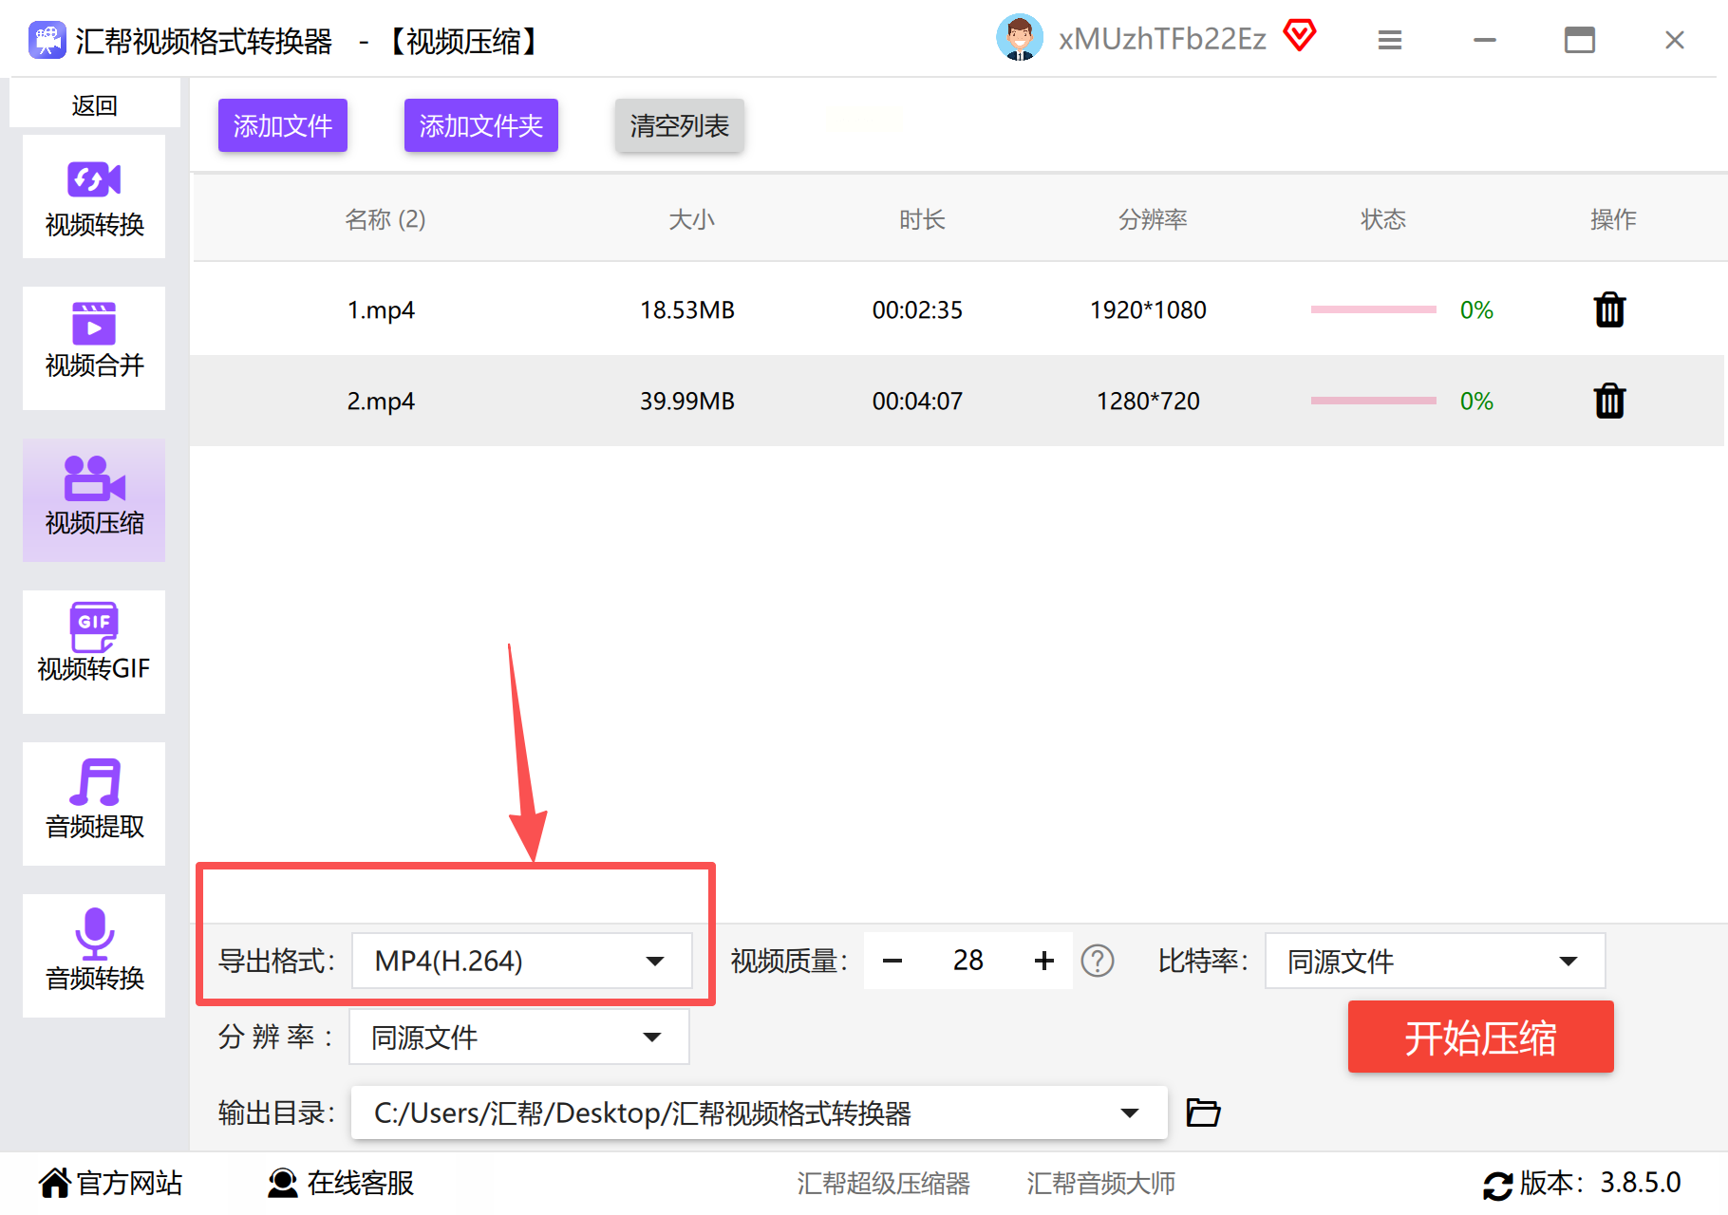The width and height of the screenshot is (1728, 1215).
Task: Delete 1.mp4 with its trash icon
Action: point(1609,309)
